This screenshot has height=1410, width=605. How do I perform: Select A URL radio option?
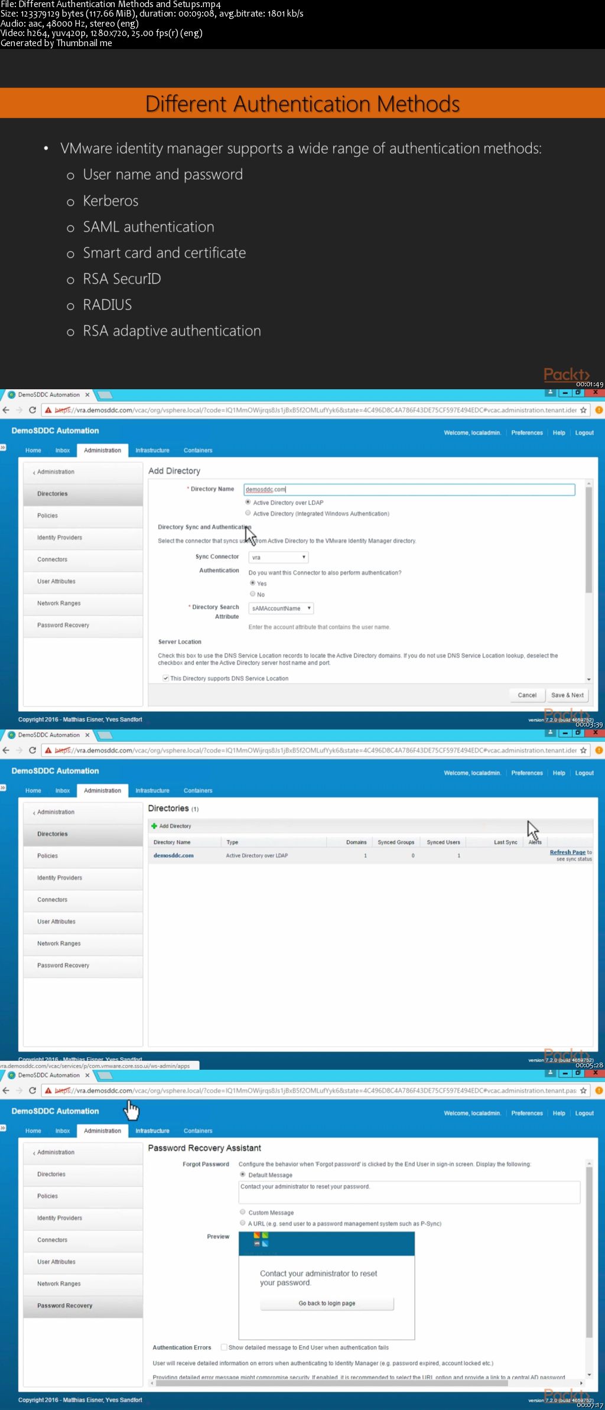[x=243, y=1223]
